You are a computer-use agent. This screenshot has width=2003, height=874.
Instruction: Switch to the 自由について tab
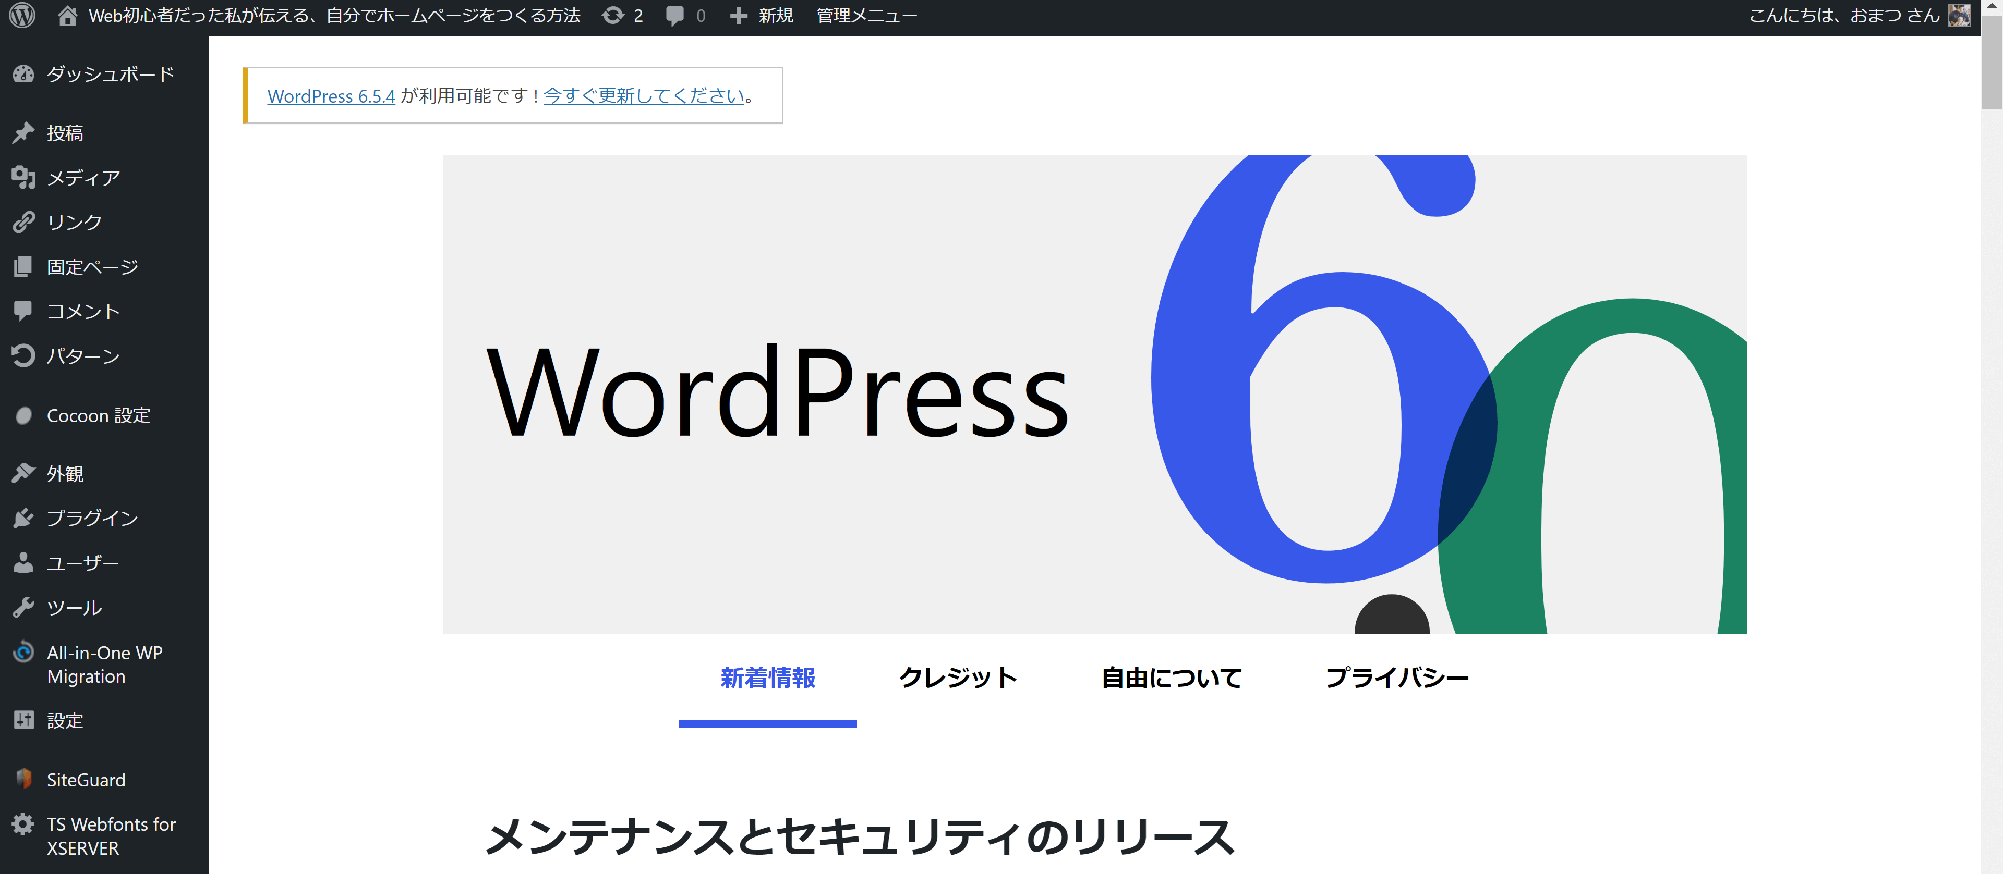1172,678
